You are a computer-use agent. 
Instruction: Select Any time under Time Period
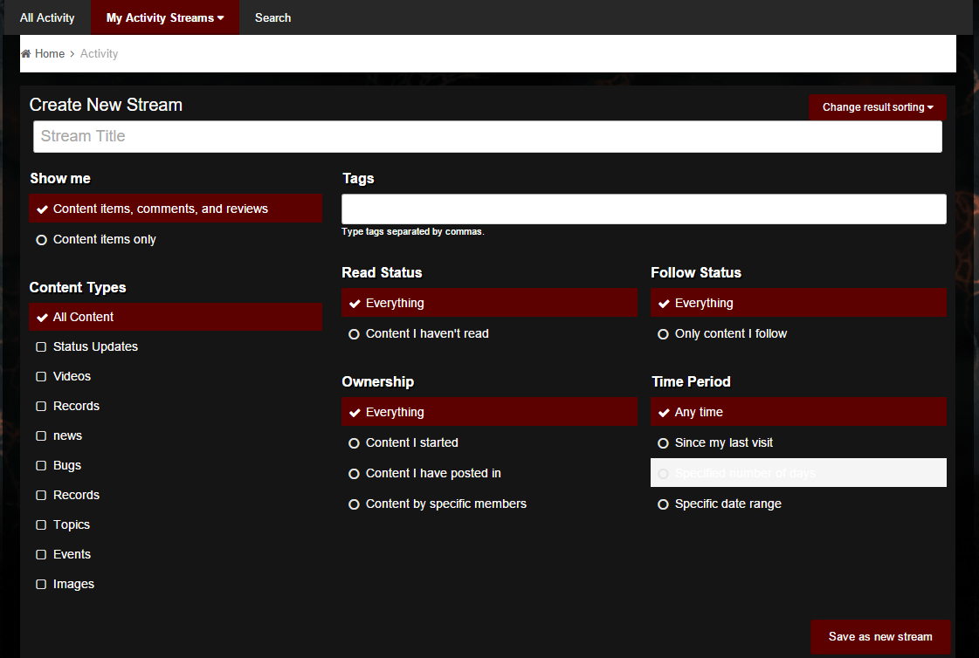[798, 412]
